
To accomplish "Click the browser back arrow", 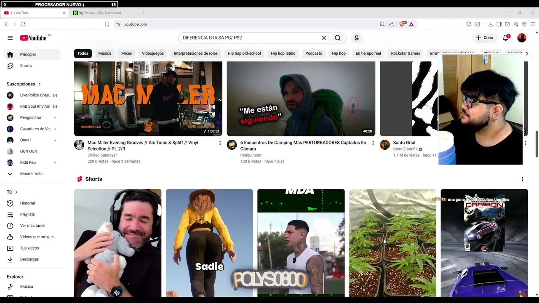I will [6, 24].
